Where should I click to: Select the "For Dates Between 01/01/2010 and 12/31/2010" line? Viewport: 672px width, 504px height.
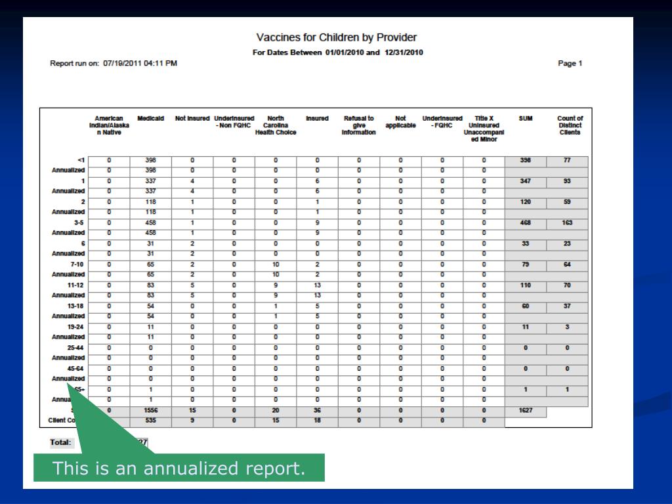coord(338,52)
